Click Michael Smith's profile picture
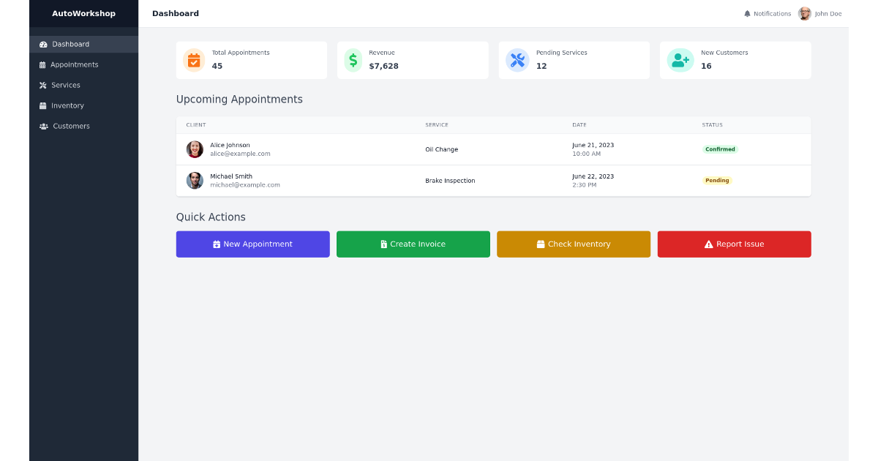Screen dimensions: 878x461 [195, 180]
